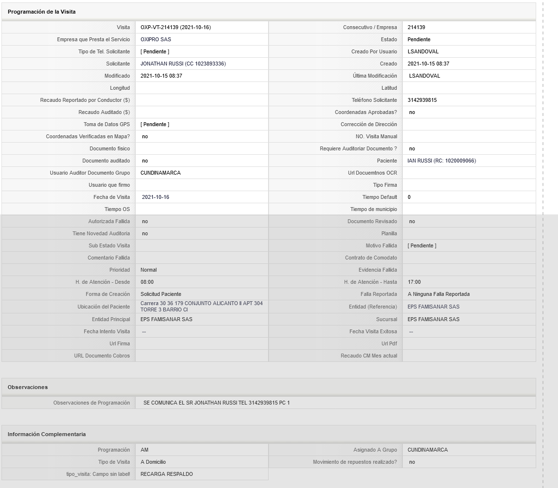Click Tipo de Visita A Domicilio
This screenshot has height=488, width=558.
(153, 462)
